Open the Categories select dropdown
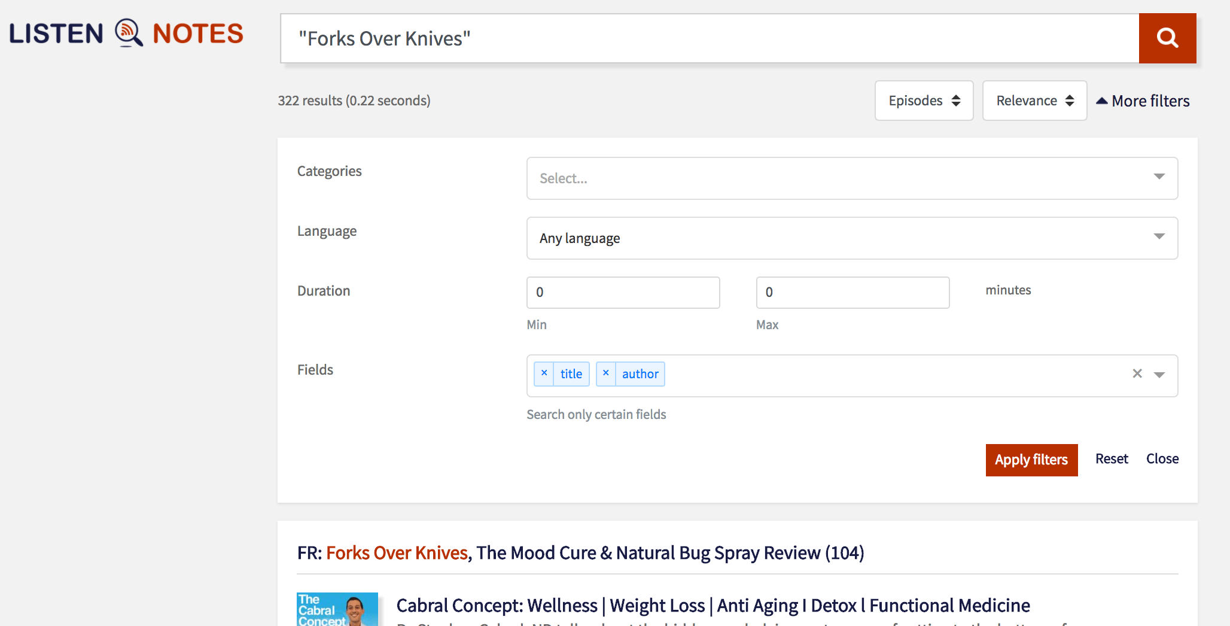Viewport: 1230px width, 626px height. (x=852, y=178)
